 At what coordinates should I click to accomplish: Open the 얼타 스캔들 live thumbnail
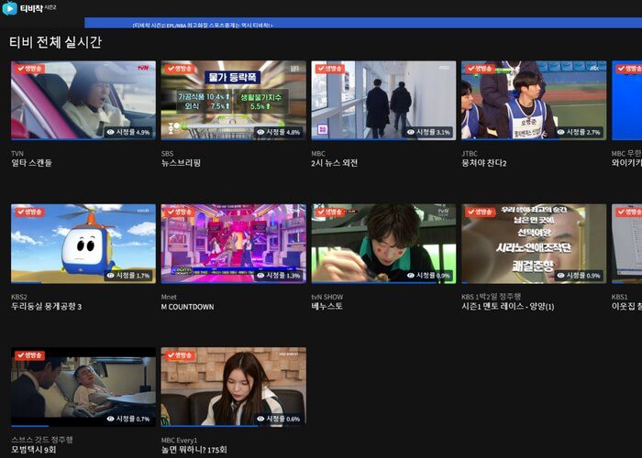(x=83, y=99)
